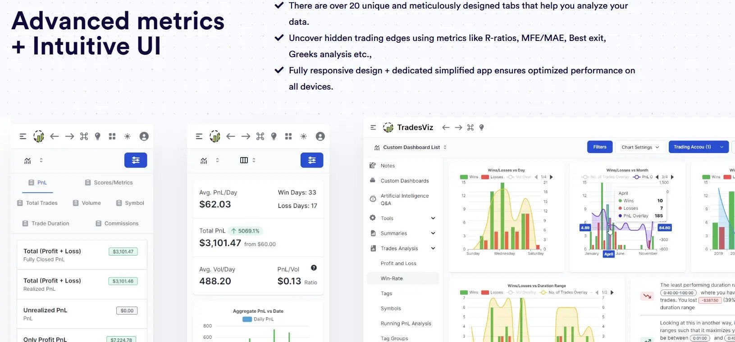Click the TradesViz logo in desktop dashboard
735x342 pixels.
(x=388, y=128)
